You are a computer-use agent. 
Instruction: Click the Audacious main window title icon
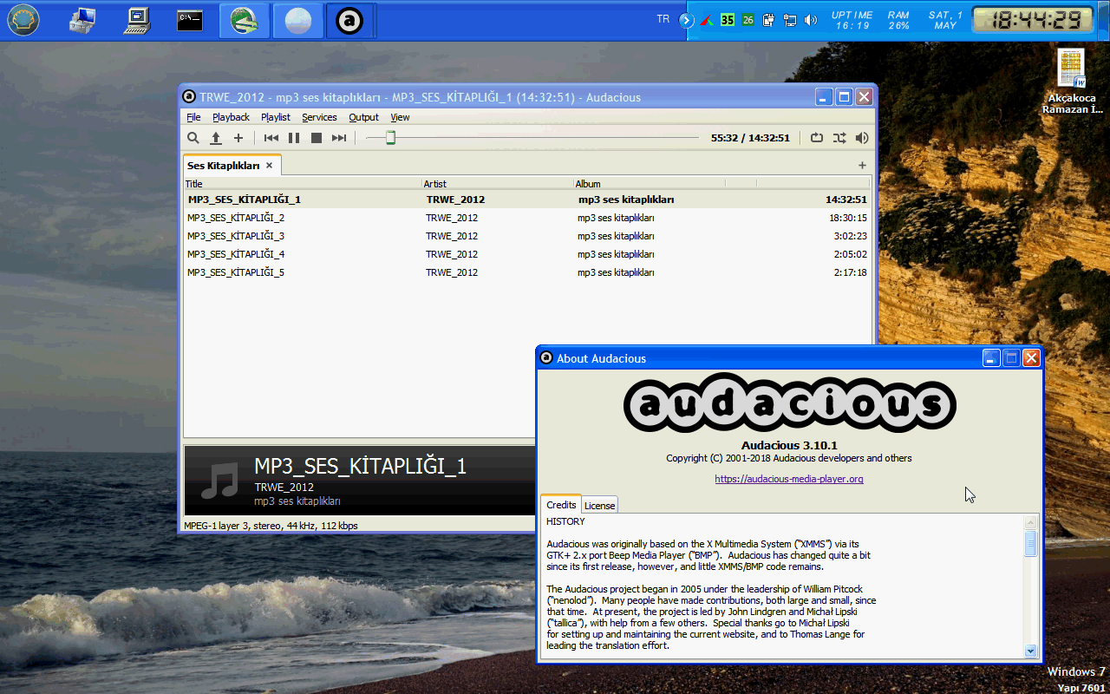(x=189, y=96)
